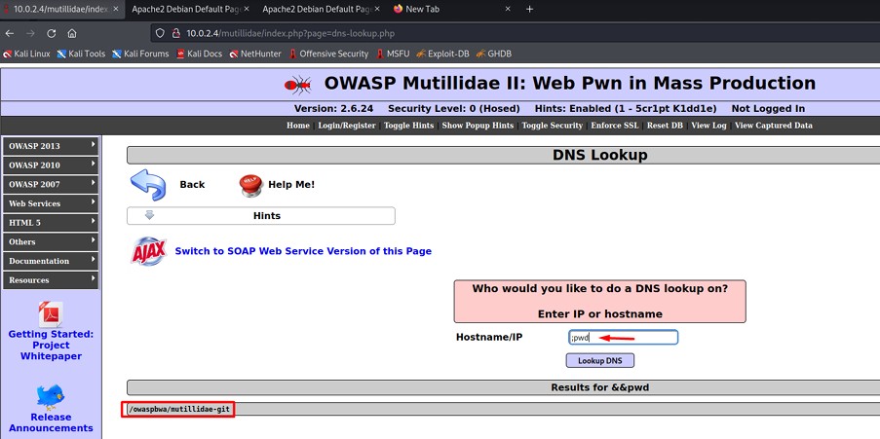
Task: Click the blue Back arrow image
Action: (x=148, y=185)
